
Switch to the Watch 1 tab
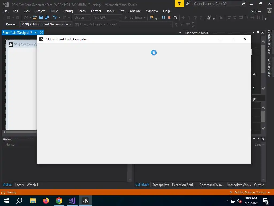coord(32,185)
